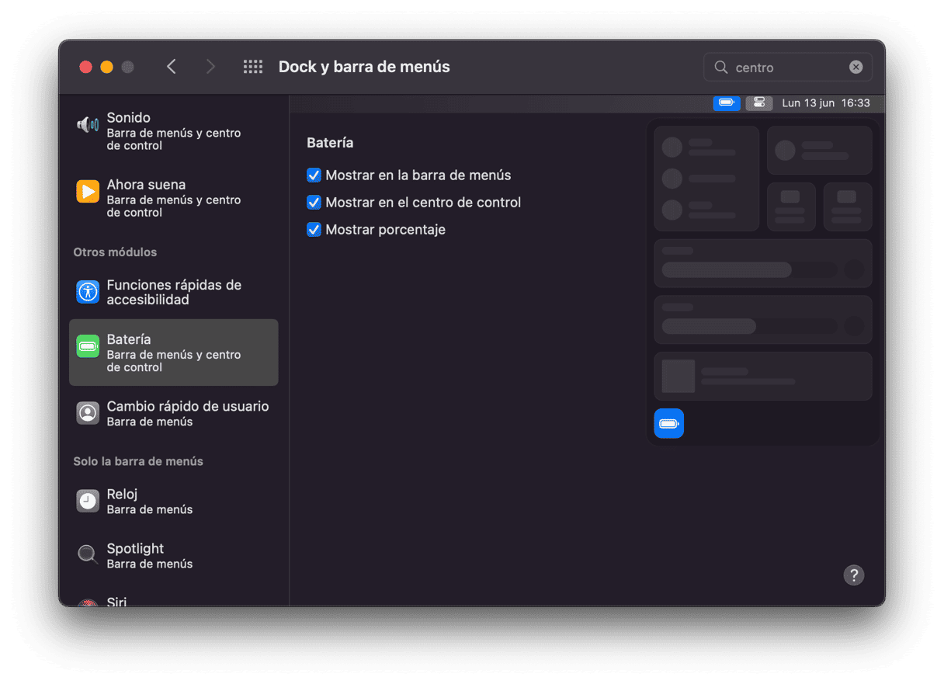Viewport: 944px width, 684px height.
Task: Open Spotlight menu bar settings
Action: 174,555
